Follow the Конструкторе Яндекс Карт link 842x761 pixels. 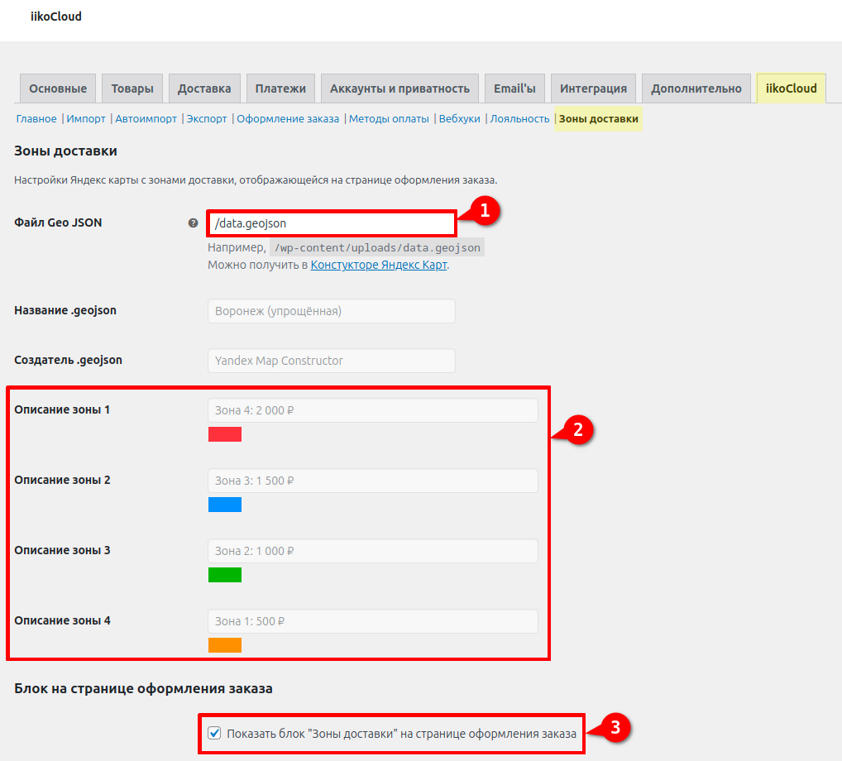coord(379,266)
